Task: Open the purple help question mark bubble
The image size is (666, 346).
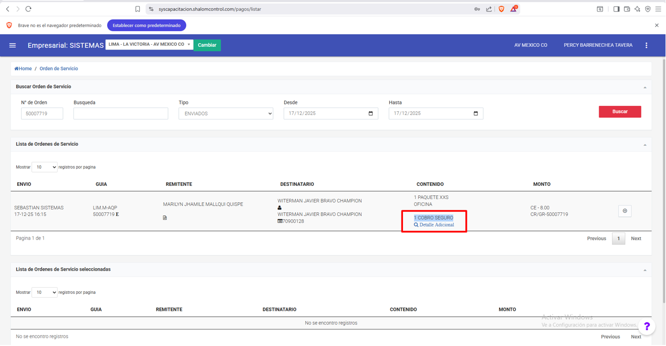Action: coord(647,326)
